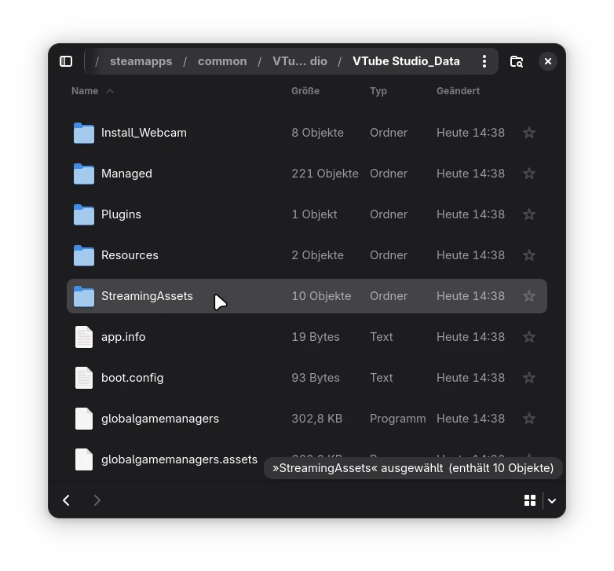Click the 8 Objekte size cell
614x571 pixels.
coord(317,133)
